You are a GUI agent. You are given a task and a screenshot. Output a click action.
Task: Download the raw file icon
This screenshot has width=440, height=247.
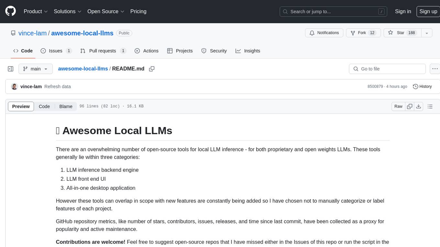tap(419, 106)
